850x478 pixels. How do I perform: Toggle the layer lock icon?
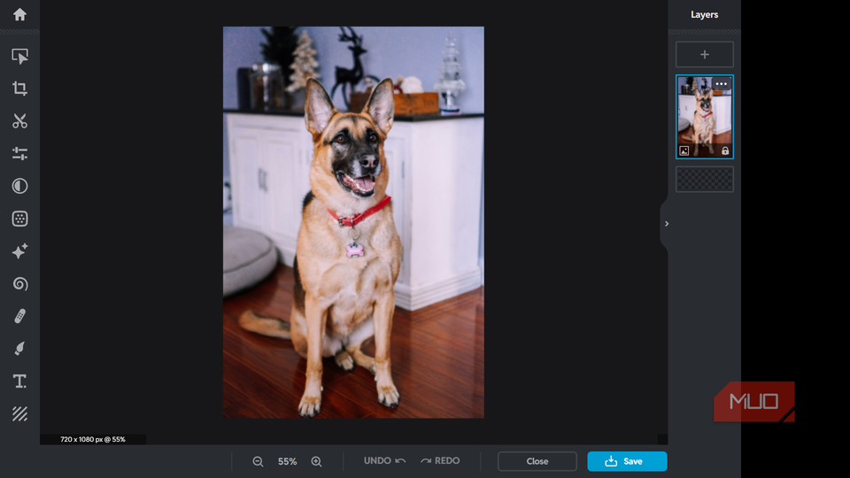(725, 151)
